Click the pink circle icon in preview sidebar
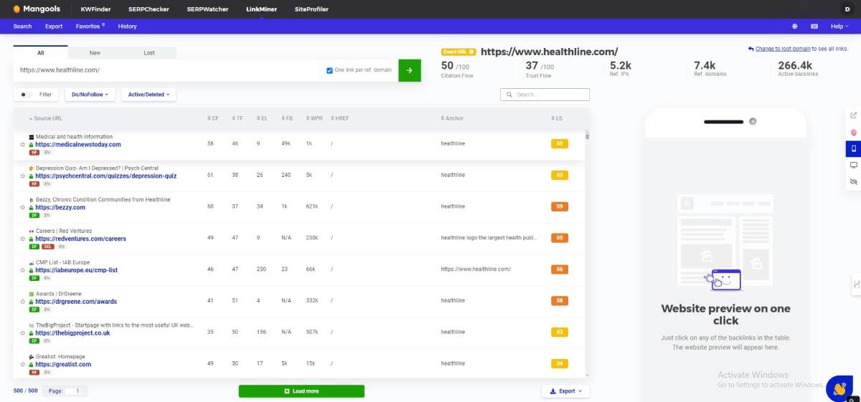 pos(853,133)
